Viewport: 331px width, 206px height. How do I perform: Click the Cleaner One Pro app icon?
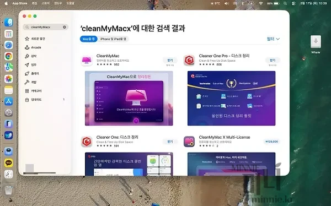189,60
